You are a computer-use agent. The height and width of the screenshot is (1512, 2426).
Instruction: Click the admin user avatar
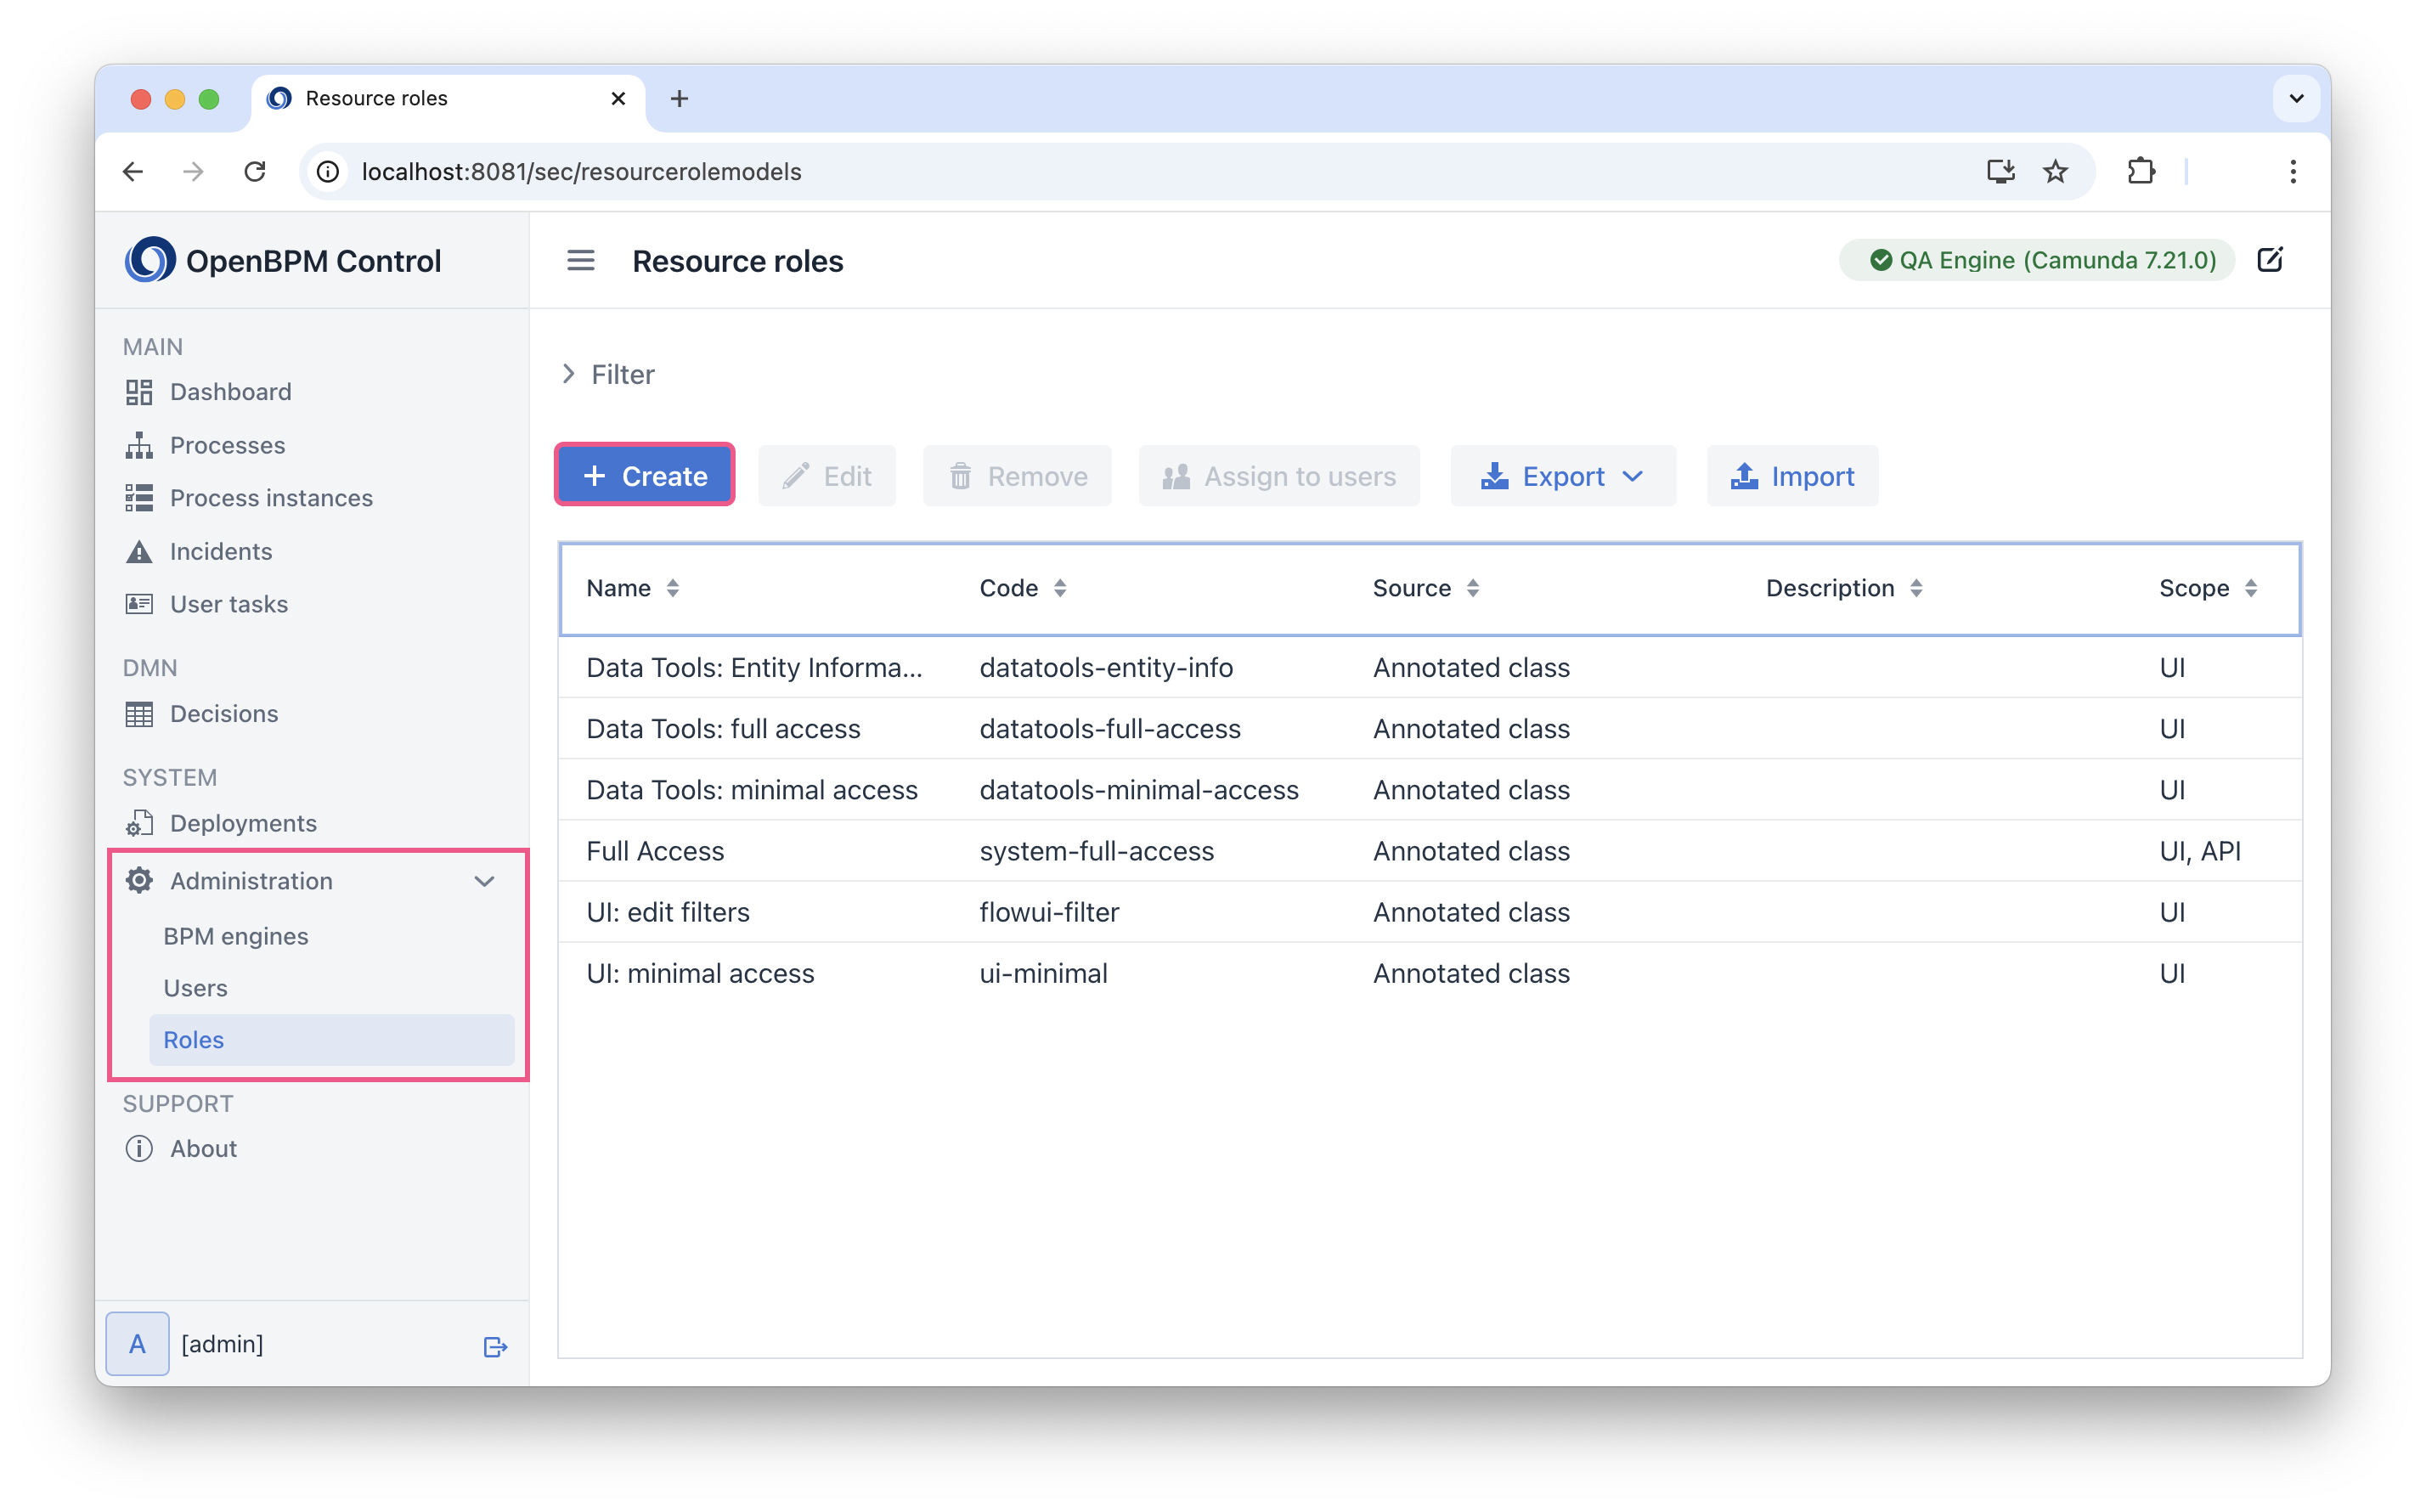(137, 1343)
